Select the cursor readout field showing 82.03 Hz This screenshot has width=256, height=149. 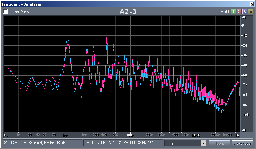point(42,143)
